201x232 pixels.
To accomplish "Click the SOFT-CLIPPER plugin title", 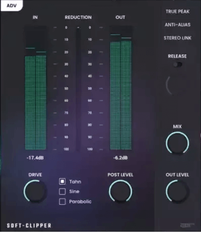I will (x=29, y=226).
